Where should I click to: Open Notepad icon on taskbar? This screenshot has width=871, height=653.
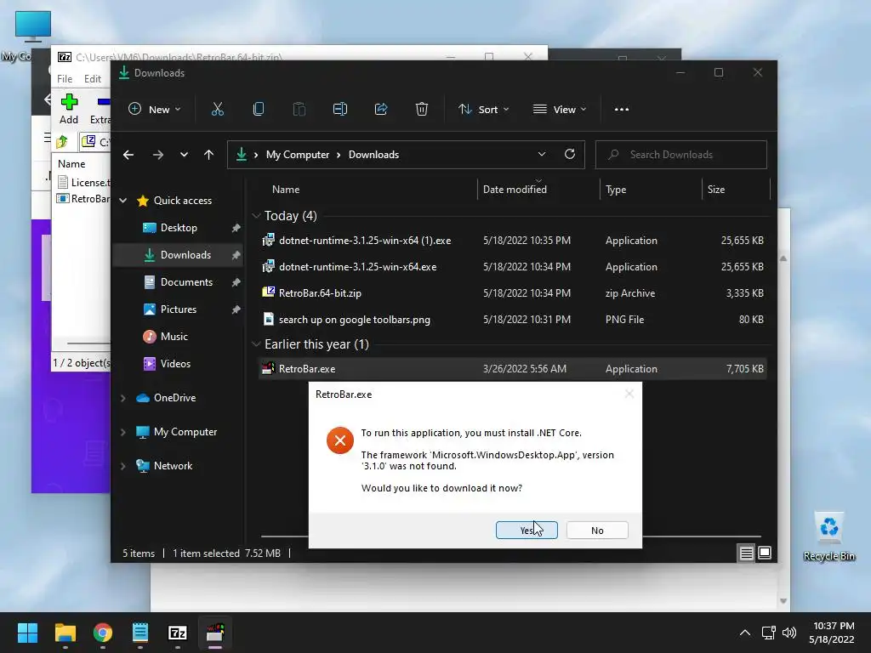tap(140, 633)
